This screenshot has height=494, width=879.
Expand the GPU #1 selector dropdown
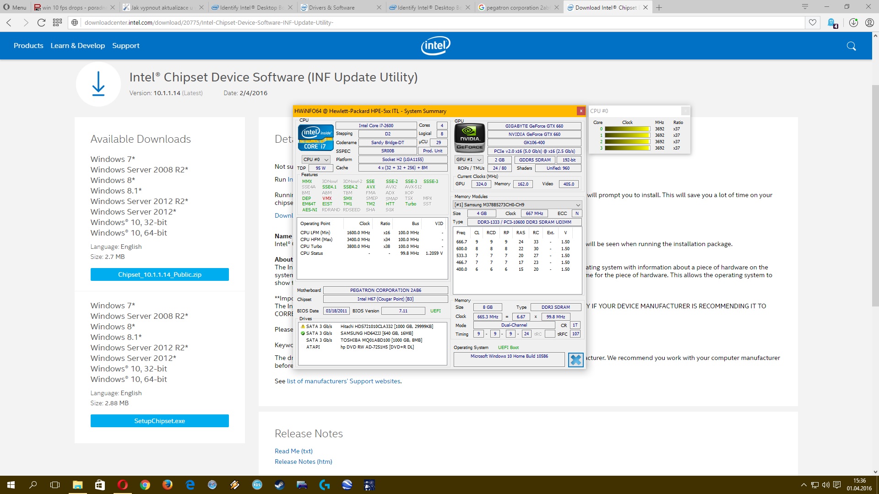point(469,160)
